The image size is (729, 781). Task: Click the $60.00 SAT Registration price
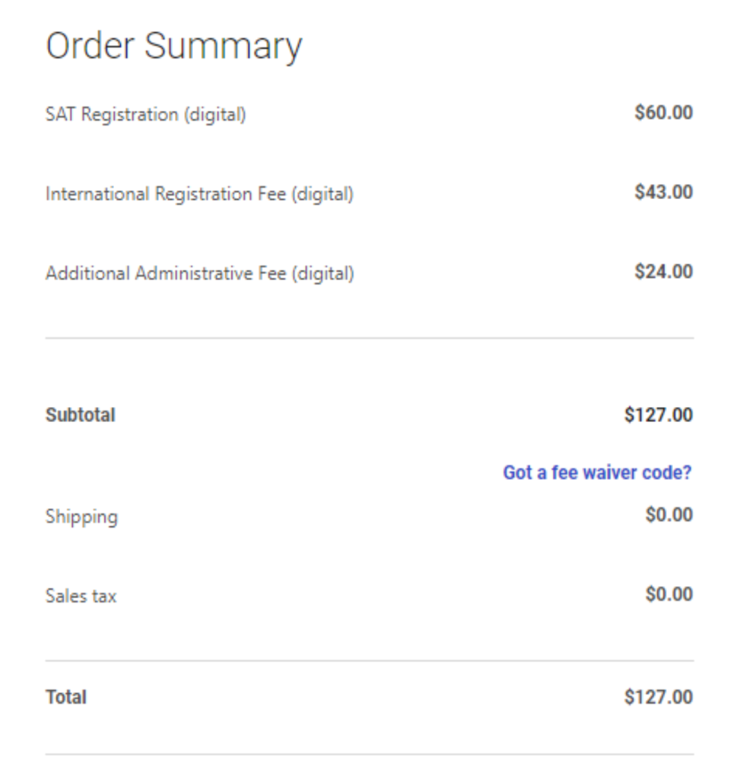pyautogui.click(x=664, y=113)
